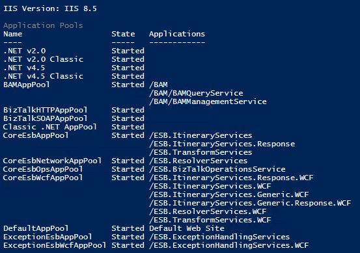Click the /ESB.ExceptionHandlingServices.WCF path
The height and width of the screenshot is (253, 360).
point(229,245)
